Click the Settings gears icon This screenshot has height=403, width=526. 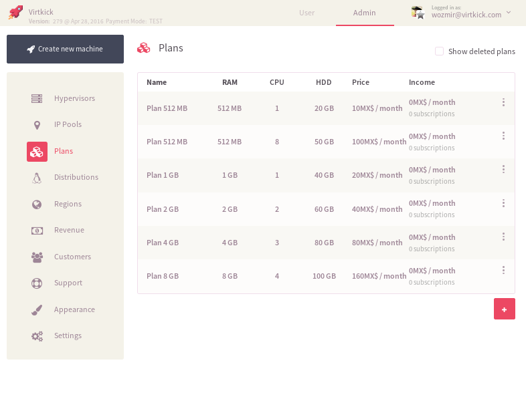(x=37, y=336)
